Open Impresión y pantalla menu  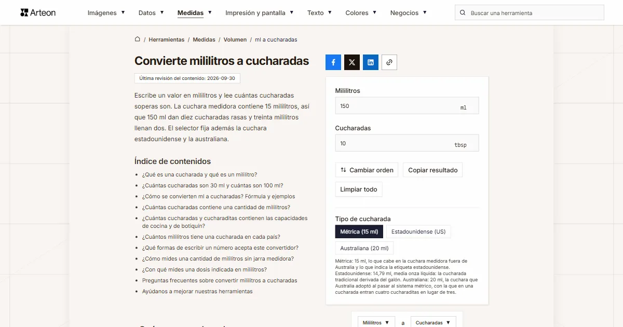tap(260, 13)
